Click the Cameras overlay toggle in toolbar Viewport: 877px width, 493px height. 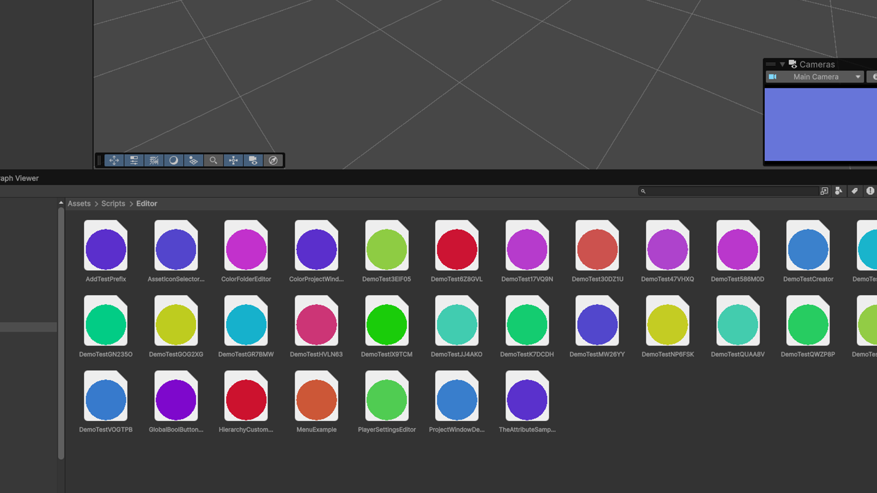pyautogui.click(x=253, y=160)
